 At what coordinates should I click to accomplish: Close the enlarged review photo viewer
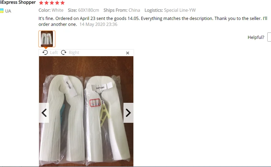pyautogui.click(x=128, y=53)
